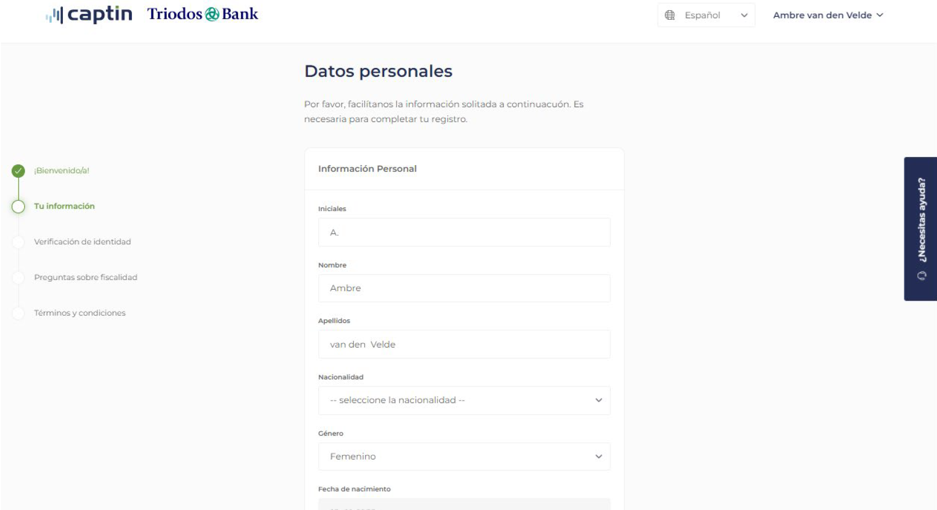Open the ¿Necesitas ayuda? side panel
937x510 pixels.
point(921,228)
